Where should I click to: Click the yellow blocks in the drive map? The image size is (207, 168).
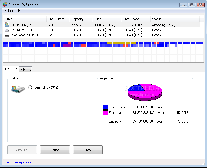click(122, 43)
